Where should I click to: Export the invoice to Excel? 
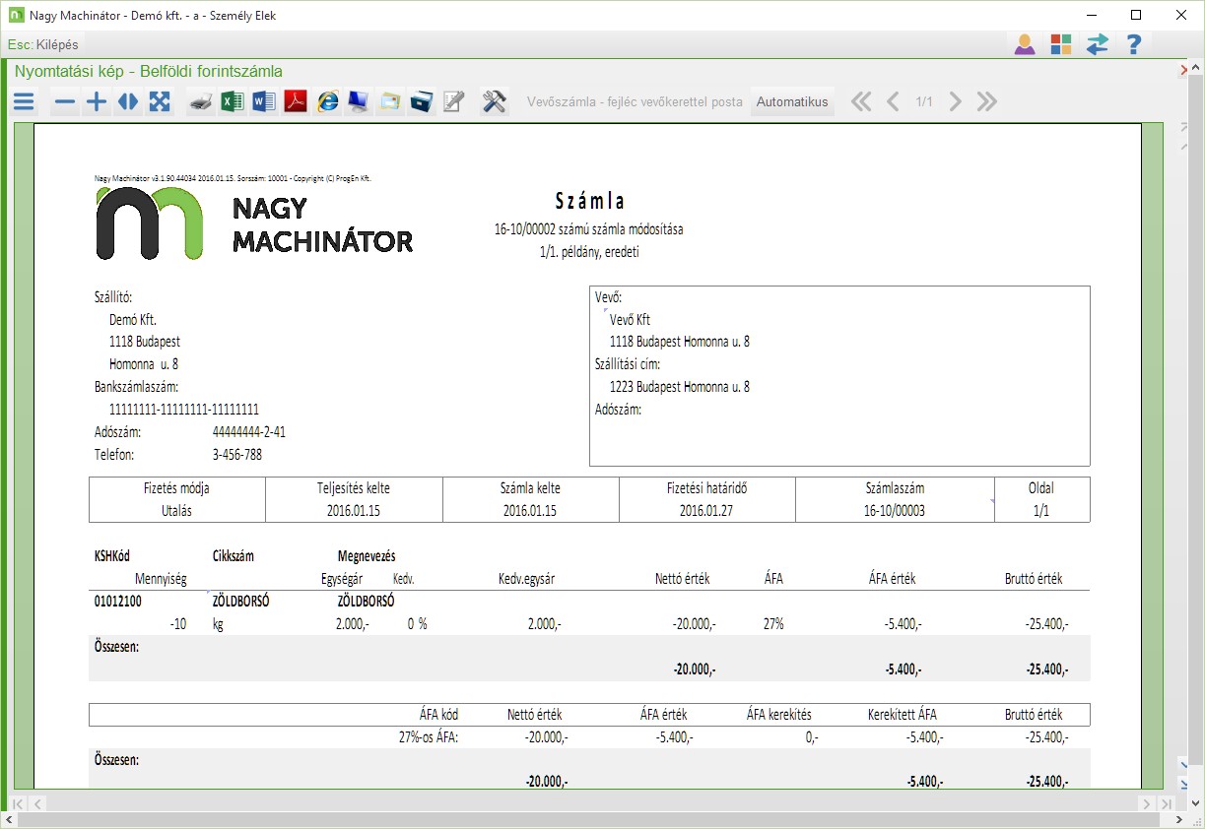(x=233, y=102)
